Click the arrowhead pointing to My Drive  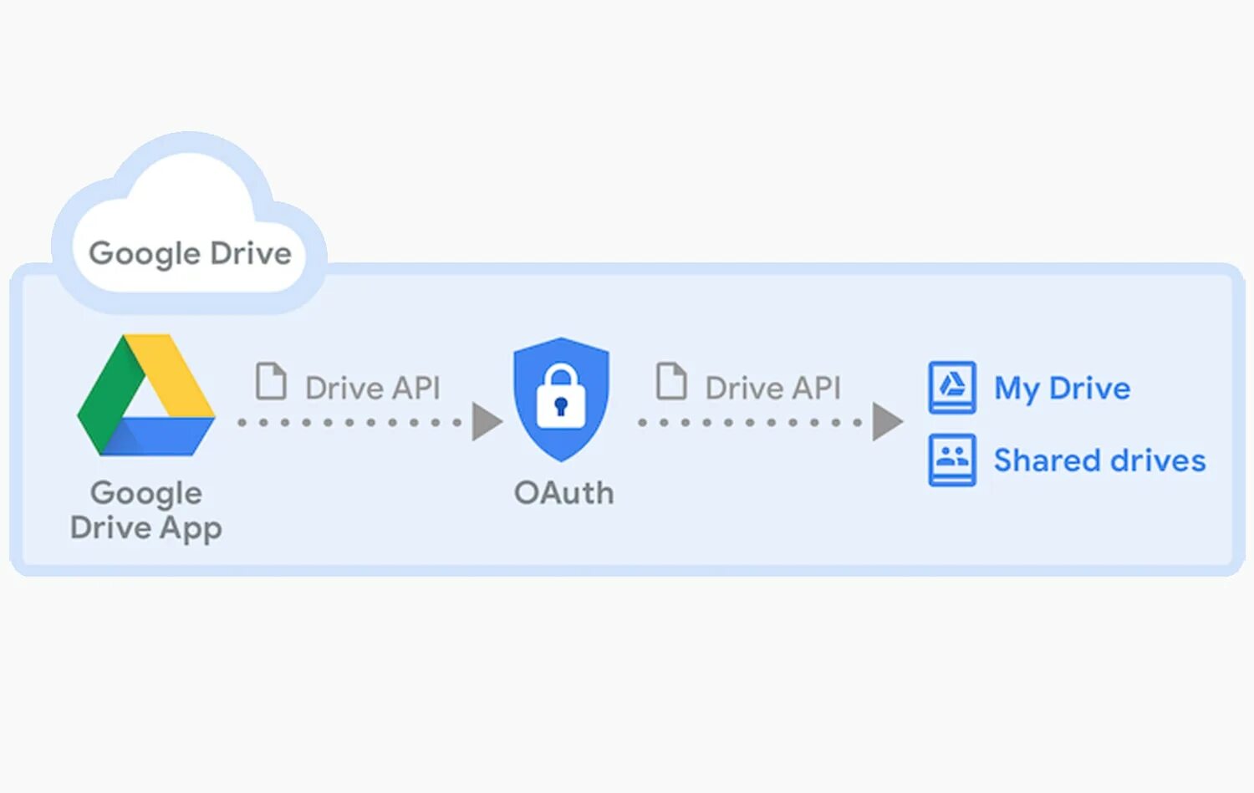pyautogui.click(x=887, y=422)
